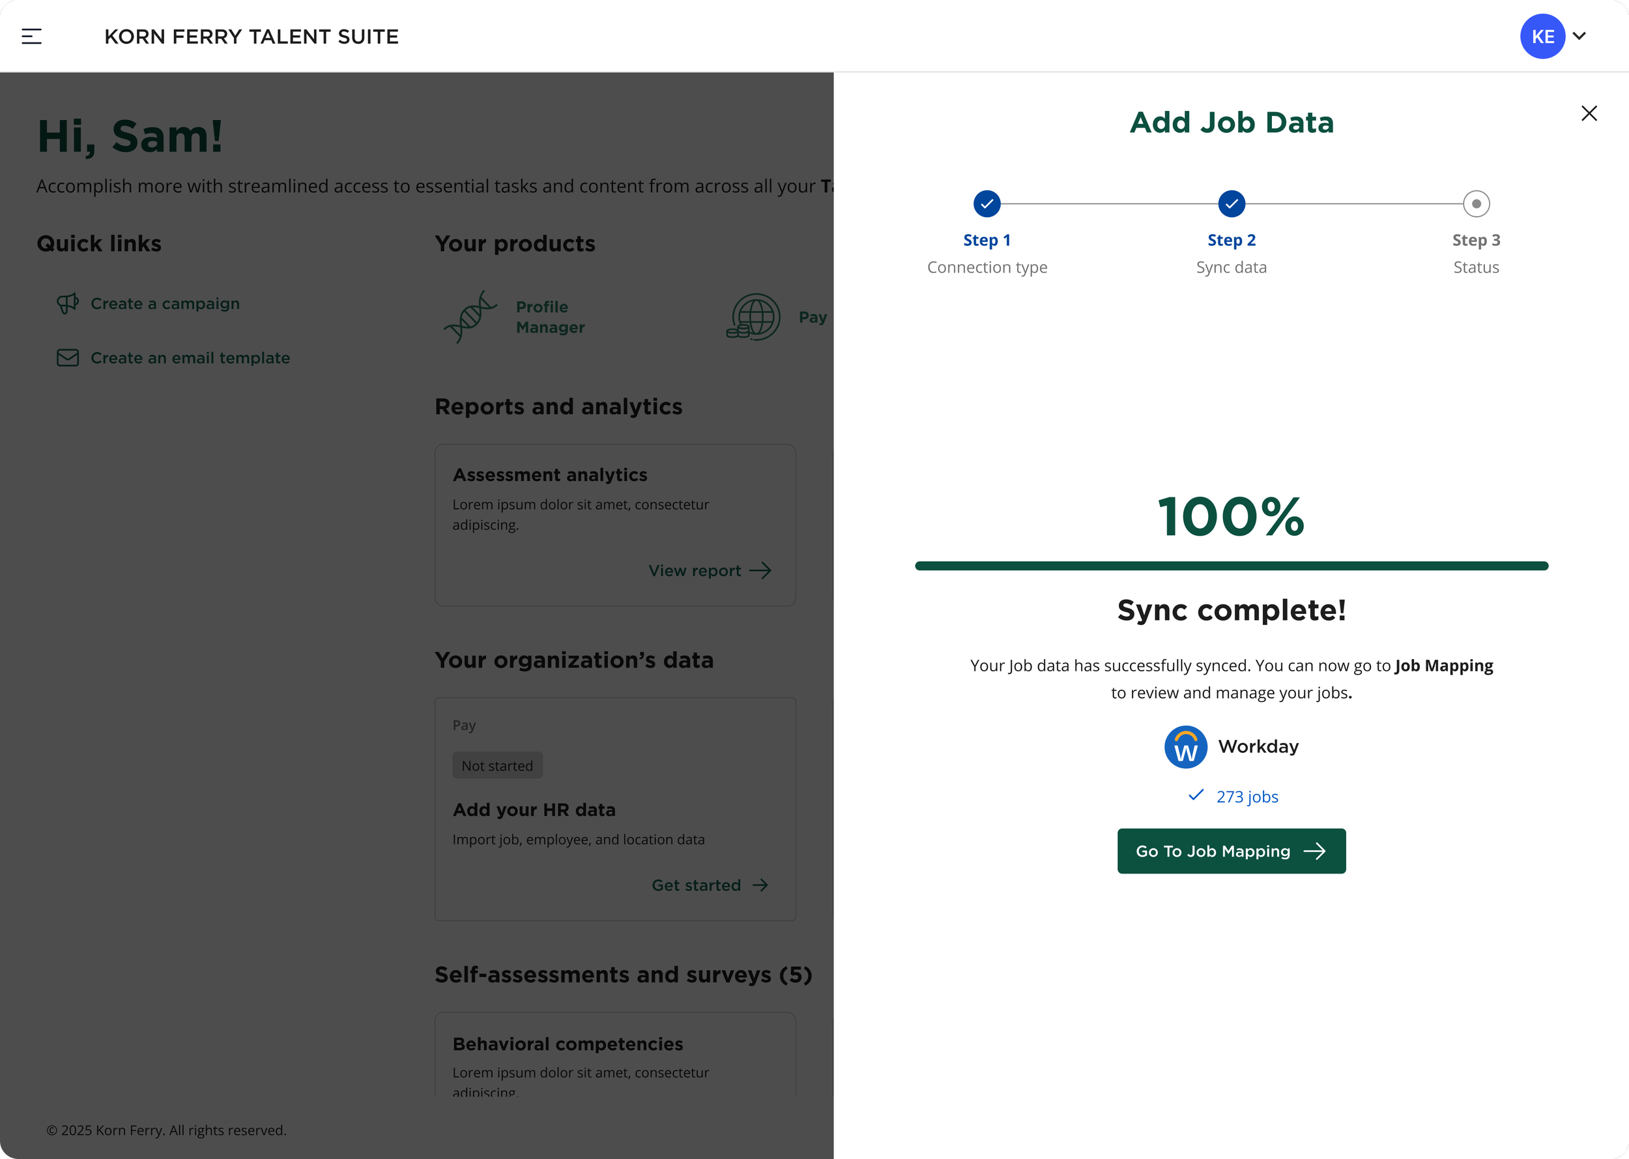Open the Behavioral competencies card
The width and height of the screenshot is (1629, 1159).
(x=568, y=1044)
